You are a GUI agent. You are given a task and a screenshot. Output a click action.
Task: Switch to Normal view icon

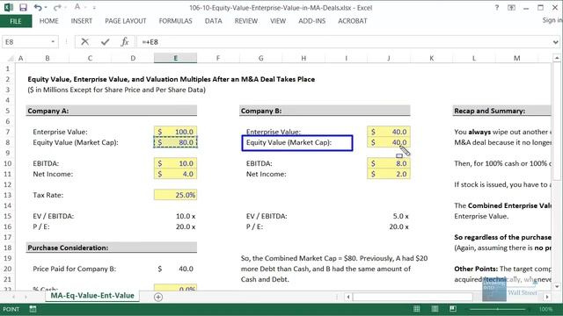pyautogui.click(x=416, y=309)
